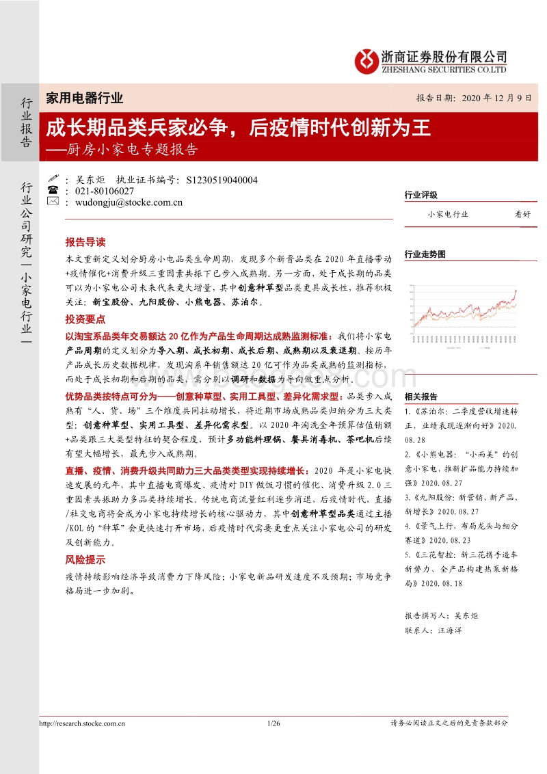Click the 看好 rating value

tap(523, 214)
